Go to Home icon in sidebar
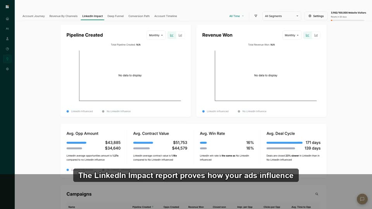 [x=7, y=19]
